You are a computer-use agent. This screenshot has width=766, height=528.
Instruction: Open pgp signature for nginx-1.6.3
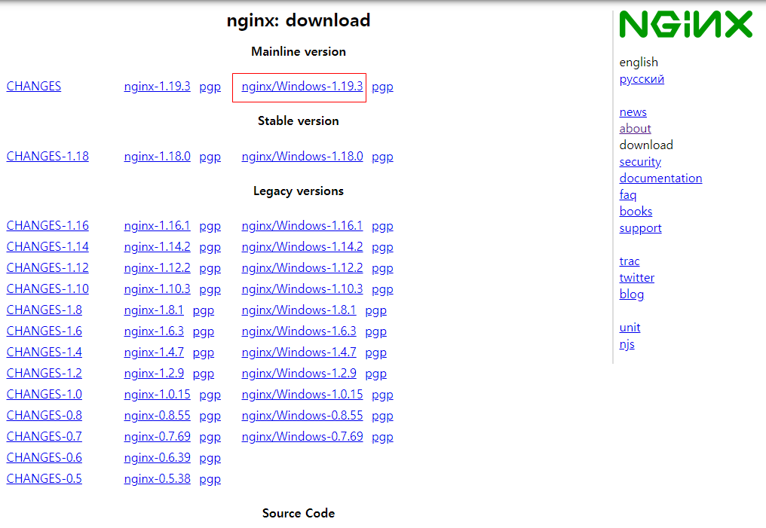pyautogui.click(x=204, y=332)
